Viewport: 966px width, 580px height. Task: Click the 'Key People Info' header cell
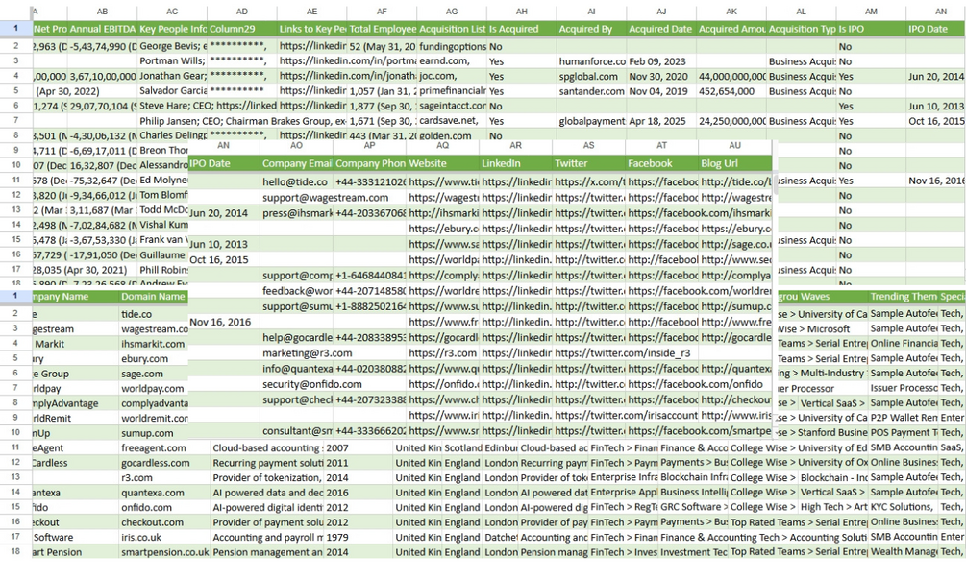[x=172, y=29]
